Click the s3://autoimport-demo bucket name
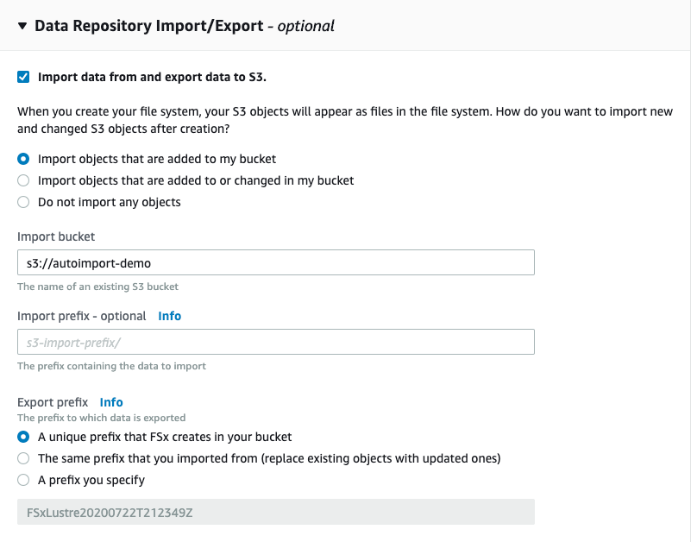This screenshot has height=542, width=691. tap(86, 262)
